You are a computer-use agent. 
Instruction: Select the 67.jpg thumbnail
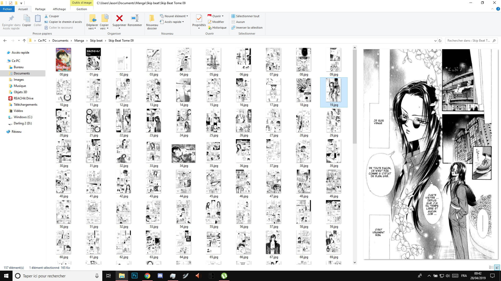click(273, 242)
